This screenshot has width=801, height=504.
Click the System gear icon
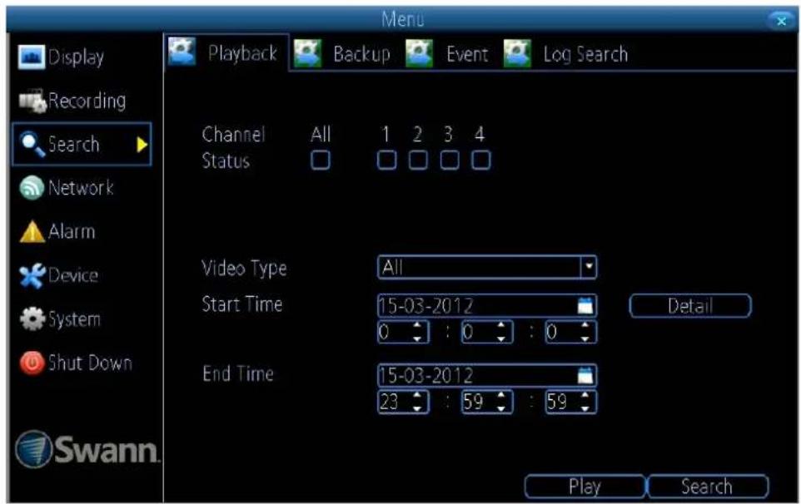point(32,319)
